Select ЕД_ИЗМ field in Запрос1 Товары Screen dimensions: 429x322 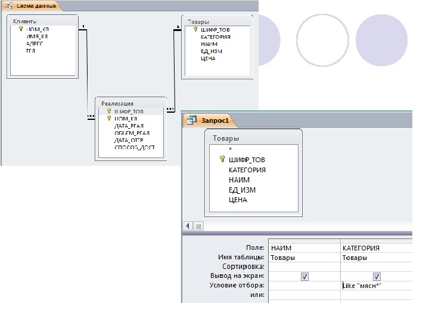coord(242,190)
